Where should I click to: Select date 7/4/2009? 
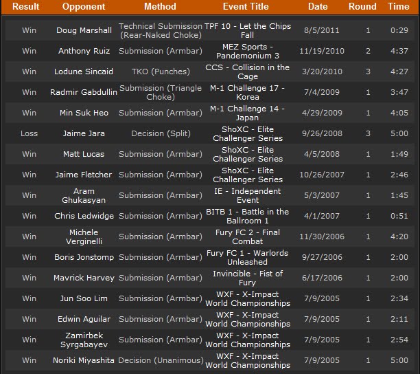pyautogui.click(x=321, y=92)
